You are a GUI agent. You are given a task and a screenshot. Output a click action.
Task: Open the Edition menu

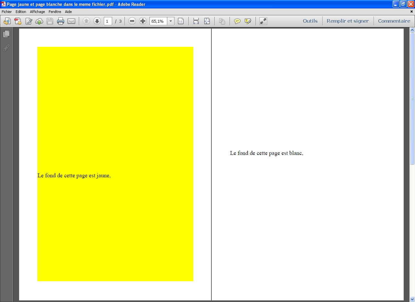[x=21, y=12]
